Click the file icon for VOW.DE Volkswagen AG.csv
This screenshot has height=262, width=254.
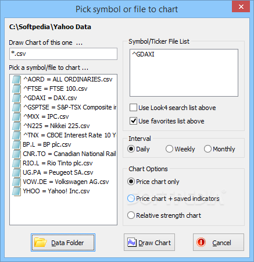[16, 182]
